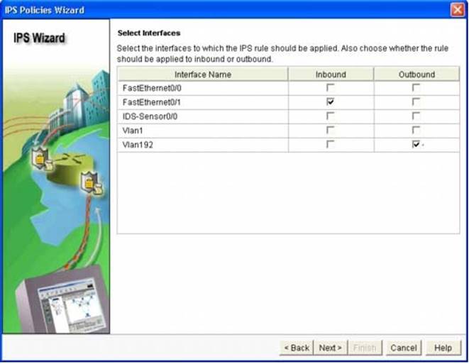Enable Inbound checkbox for FastEthernet0/0

pyautogui.click(x=331, y=88)
